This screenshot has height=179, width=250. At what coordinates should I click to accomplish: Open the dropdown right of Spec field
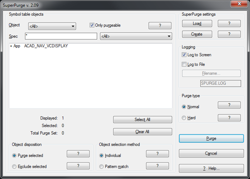[x=136, y=36]
